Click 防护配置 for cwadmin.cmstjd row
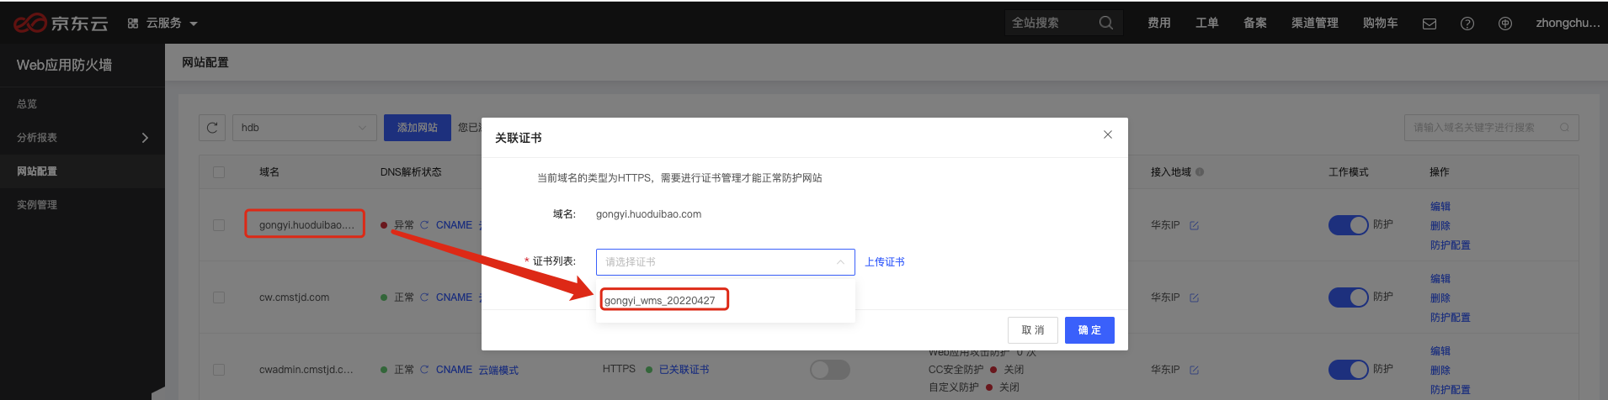The image size is (1608, 400). click(1451, 390)
